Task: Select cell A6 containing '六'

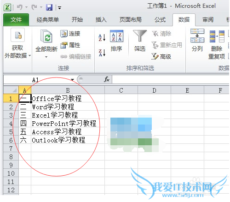Action: [x=25, y=140]
